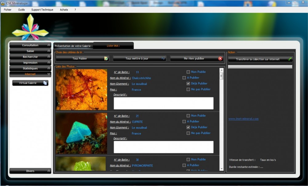Image resolution: width=308 pixels, height=186 pixels.
Task: Check A Publier for PYROMORPHITE
Action: 184,165
